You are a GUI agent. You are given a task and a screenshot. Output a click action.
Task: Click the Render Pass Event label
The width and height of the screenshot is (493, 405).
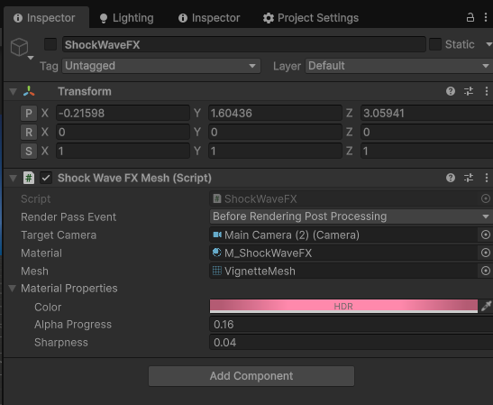pyautogui.click(x=68, y=216)
